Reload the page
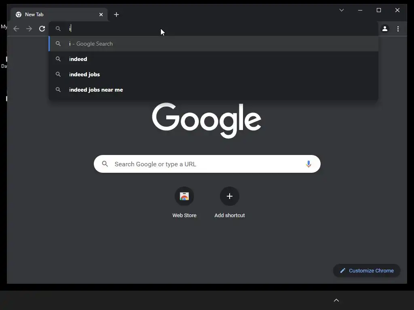This screenshot has width=414, height=310. (x=42, y=29)
